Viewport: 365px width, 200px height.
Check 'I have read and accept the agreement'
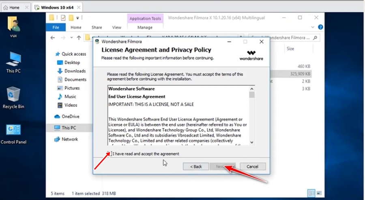109,154
